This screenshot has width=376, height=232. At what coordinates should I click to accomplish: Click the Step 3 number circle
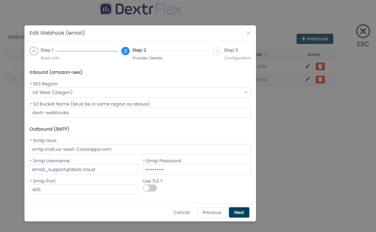point(217,51)
